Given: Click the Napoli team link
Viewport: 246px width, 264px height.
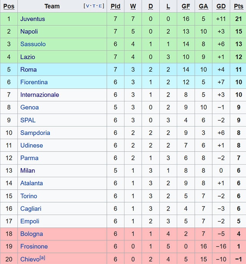Looking at the screenshot, I should 29,31.
